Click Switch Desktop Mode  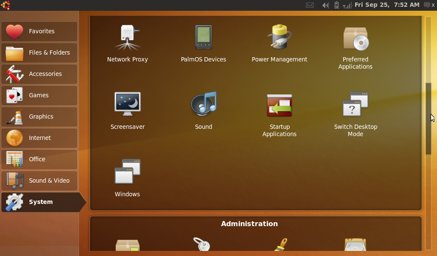pos(355,114)
